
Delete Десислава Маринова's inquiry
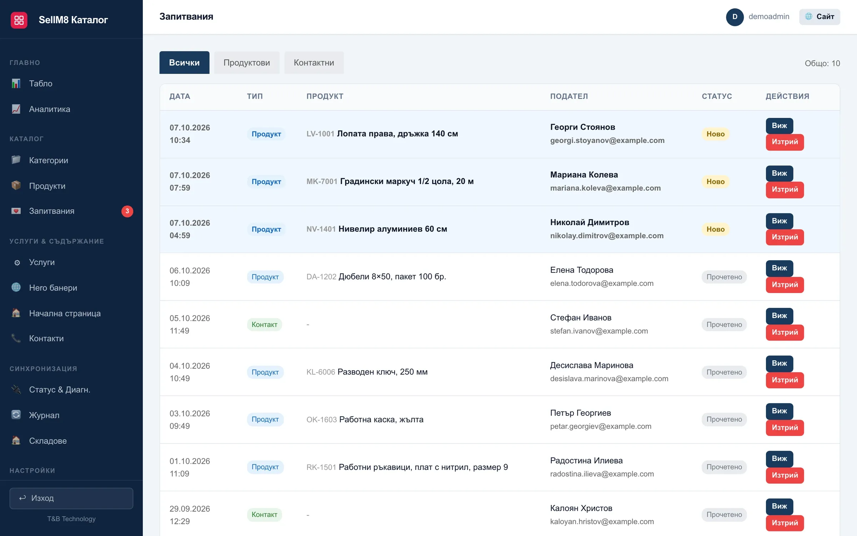pyautogui.click(x=785, y=380)
